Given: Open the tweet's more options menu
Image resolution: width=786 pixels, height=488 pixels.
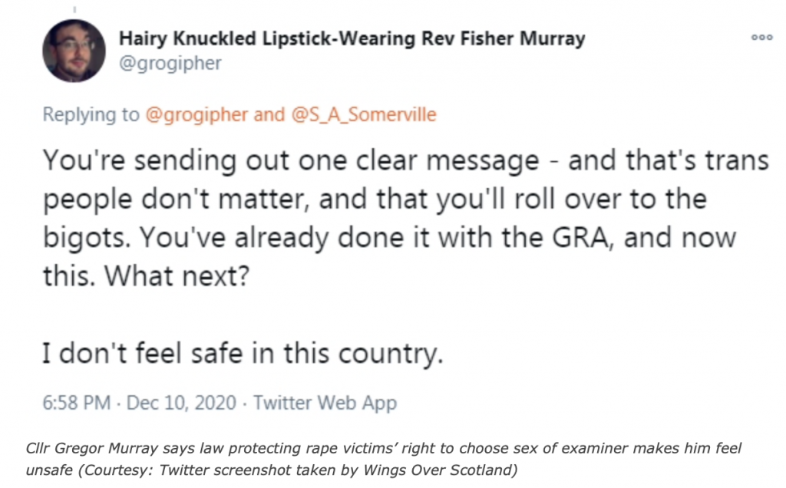Looking at the screenshot, I should pyautogui.click(x=761, y=37).
